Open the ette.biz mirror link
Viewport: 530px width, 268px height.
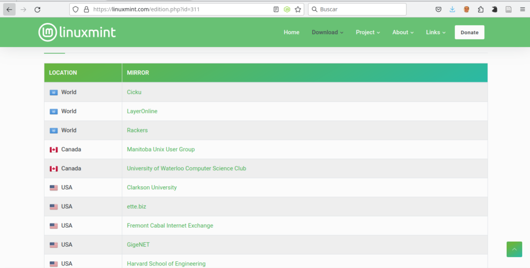click(x=137, y=206)
